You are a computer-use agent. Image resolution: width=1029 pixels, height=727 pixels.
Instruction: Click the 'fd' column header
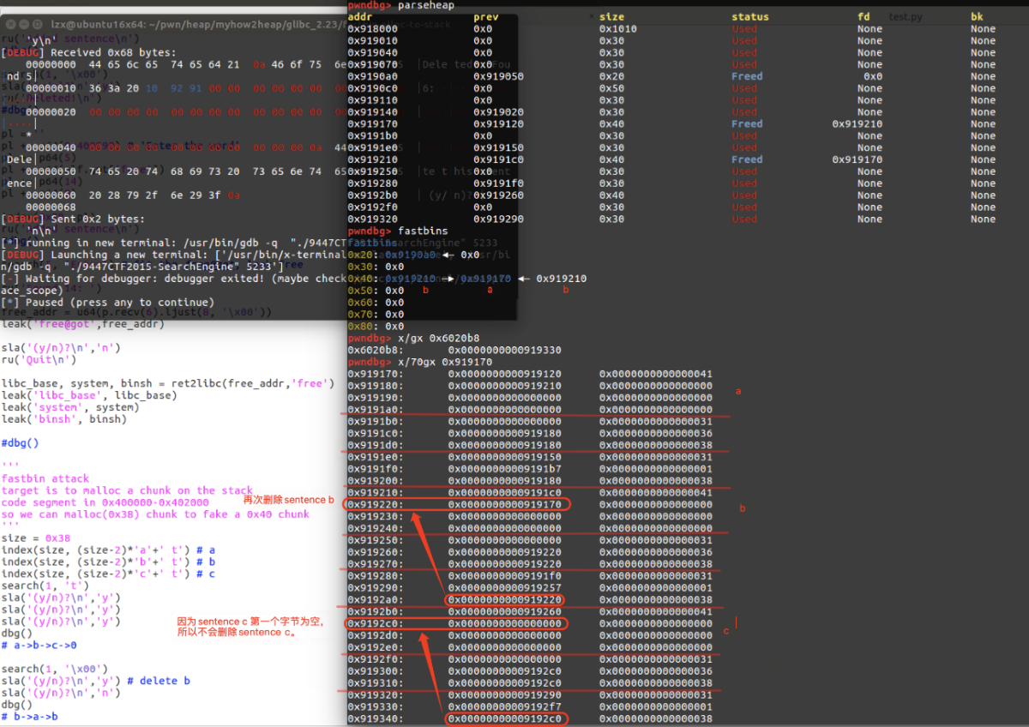click(x=864, y=17)
